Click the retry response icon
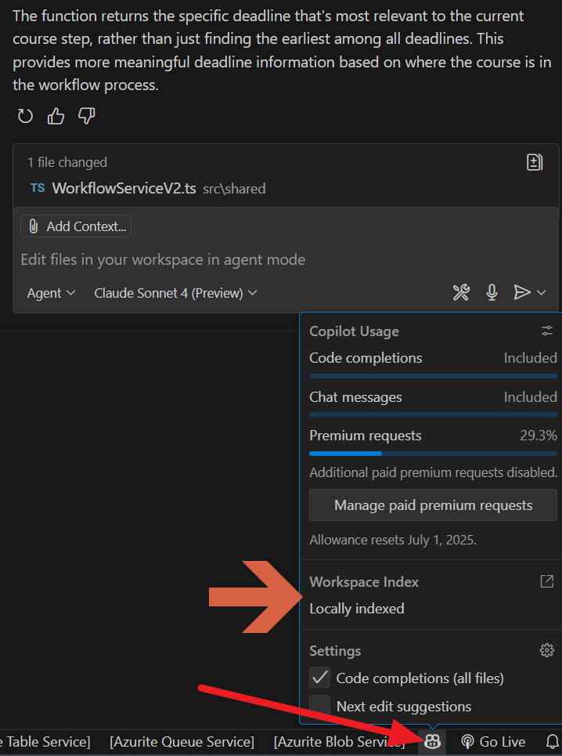This screenshot has width=562, height=756. tap(26, 117)
